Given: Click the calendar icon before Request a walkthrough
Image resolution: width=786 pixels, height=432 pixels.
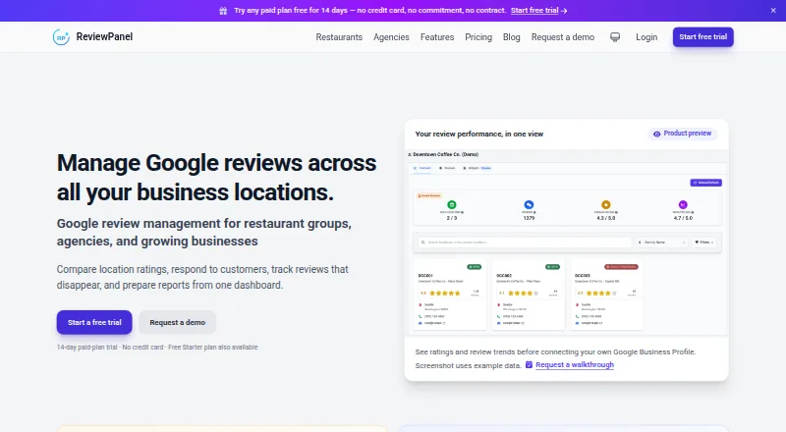Looking at the screenshot, I should click(529, 365).
